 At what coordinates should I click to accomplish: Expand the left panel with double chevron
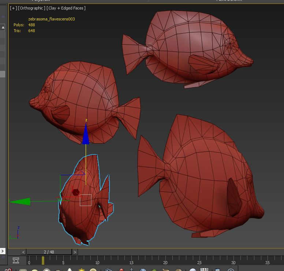[x=3, y=16]
